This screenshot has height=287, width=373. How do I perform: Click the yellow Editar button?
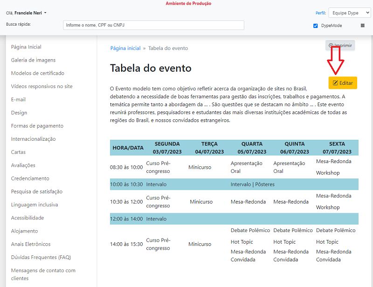(343, 83)
